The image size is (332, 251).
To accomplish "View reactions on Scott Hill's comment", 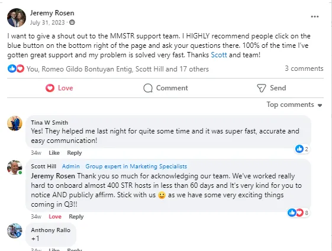I will coord(298,213).
